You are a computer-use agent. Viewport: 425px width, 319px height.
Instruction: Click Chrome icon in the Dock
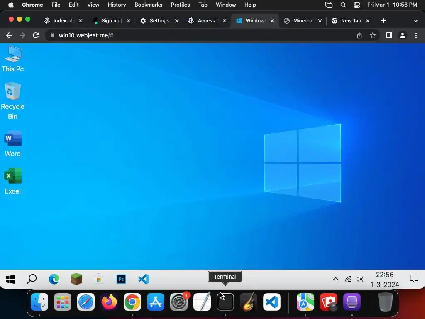tap(132, 302)
